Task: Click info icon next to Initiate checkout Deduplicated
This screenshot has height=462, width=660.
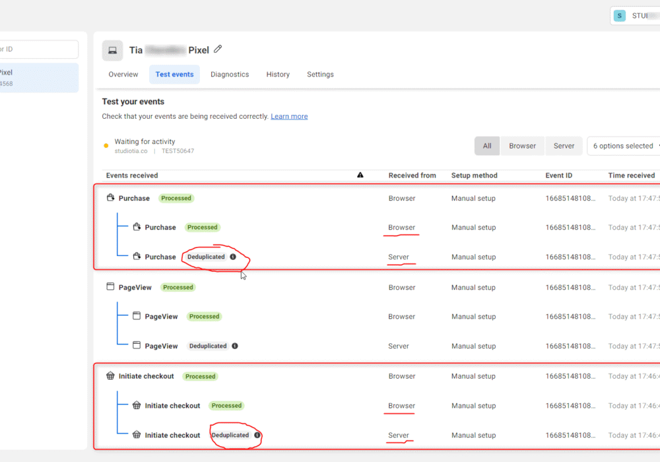Action: coord(257,435)
